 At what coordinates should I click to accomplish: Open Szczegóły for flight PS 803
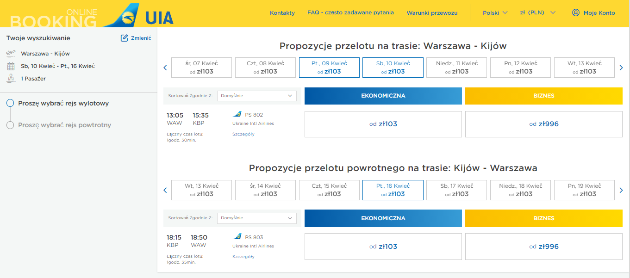pyautogui.click(x=243, y=257)
